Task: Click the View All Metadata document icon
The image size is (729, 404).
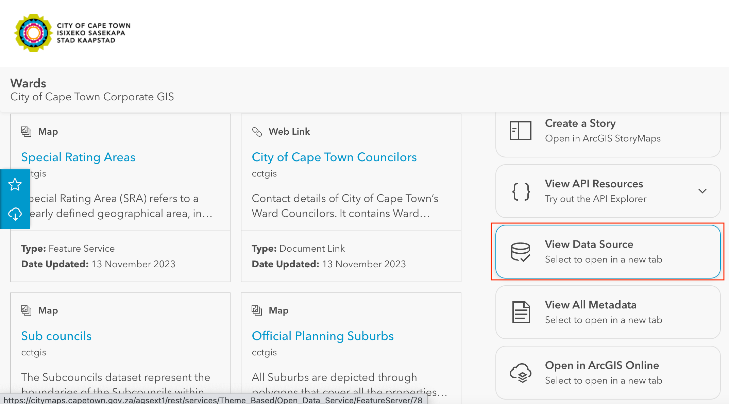Action: point(521,312)
